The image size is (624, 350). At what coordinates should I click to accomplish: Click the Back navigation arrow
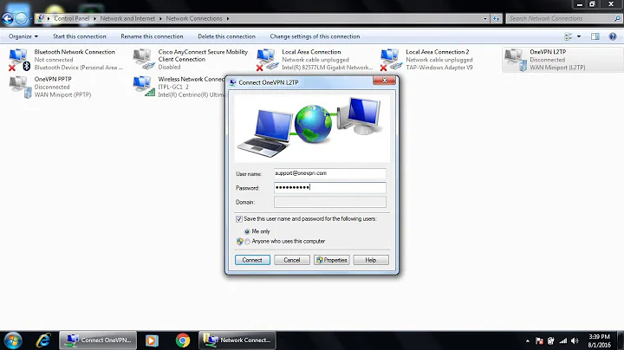click(8, 18)
